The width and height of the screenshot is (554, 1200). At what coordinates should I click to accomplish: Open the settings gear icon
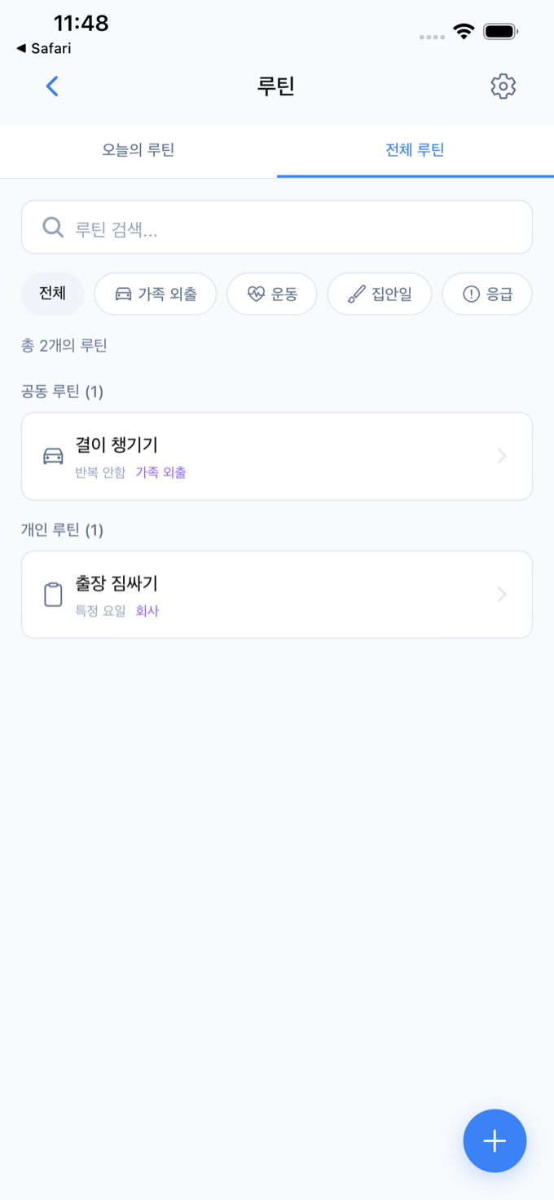click(503, 86)
